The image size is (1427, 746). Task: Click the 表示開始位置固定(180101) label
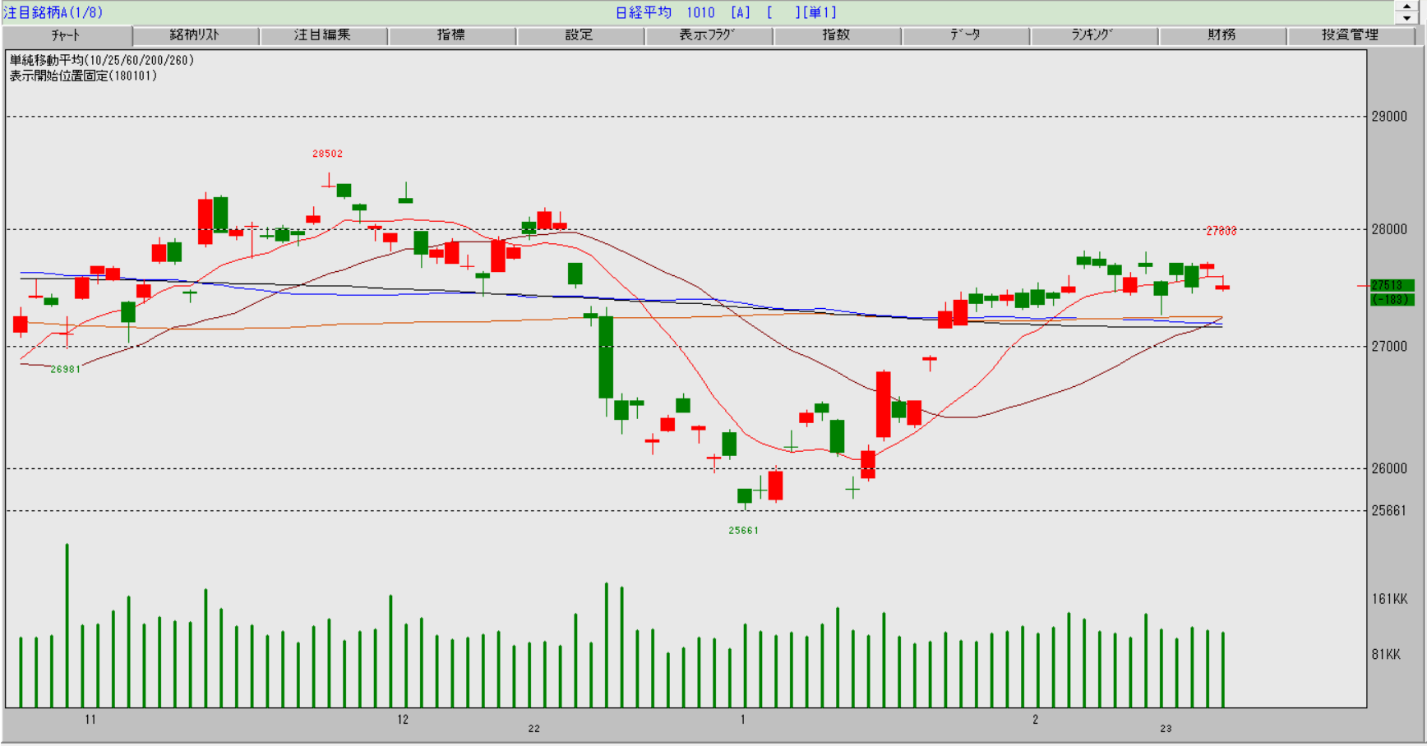83,76
